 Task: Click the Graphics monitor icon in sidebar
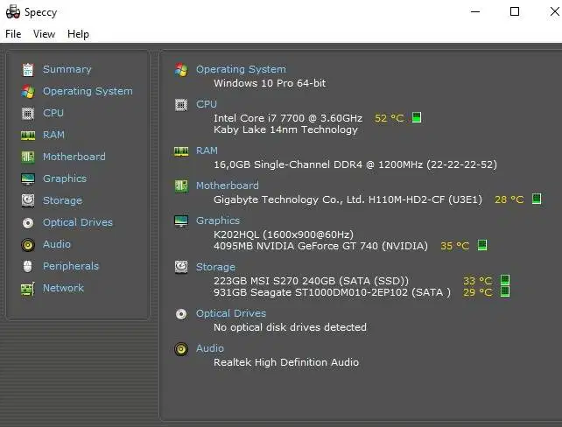pyautogui.click(x=28, y=178)
